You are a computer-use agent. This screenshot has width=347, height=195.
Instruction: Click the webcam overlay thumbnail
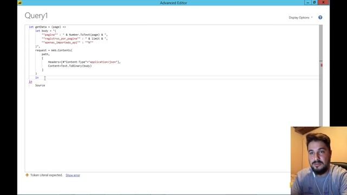(319, 161)
